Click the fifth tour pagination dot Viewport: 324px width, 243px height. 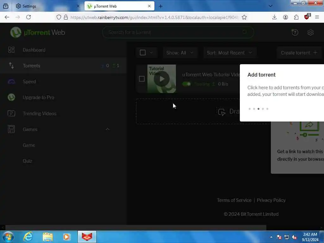267,109
